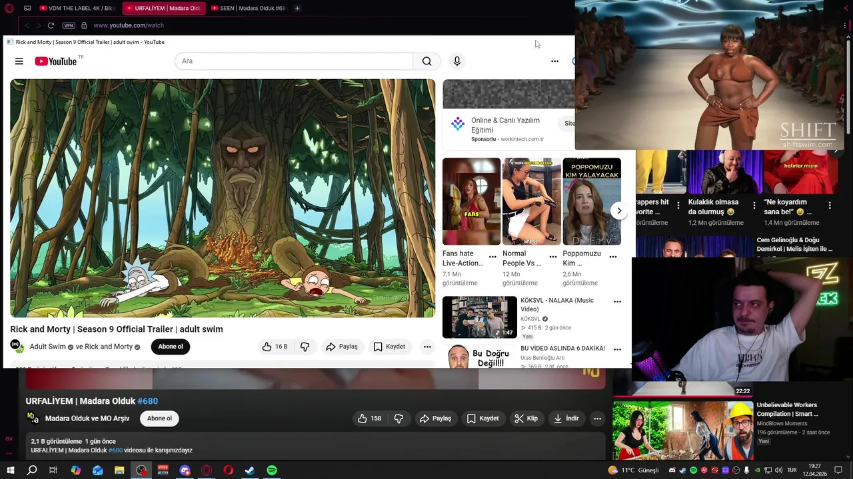The height and width of the screenshot is (479, 853).
Task: Open the Opera GX main menu logo
Action: [9, 8]
